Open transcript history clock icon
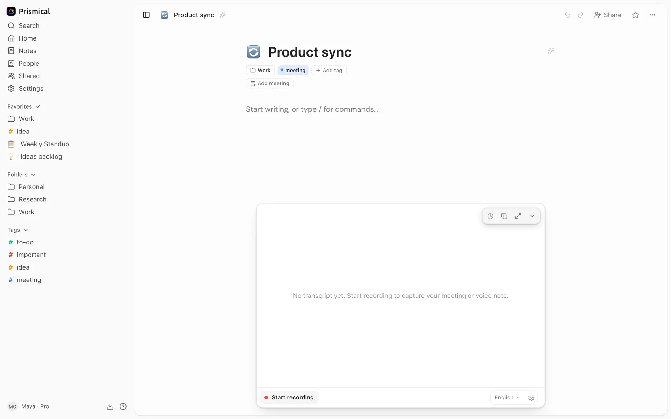The width and height of the screenshot is (671, 419). point(490,216)
